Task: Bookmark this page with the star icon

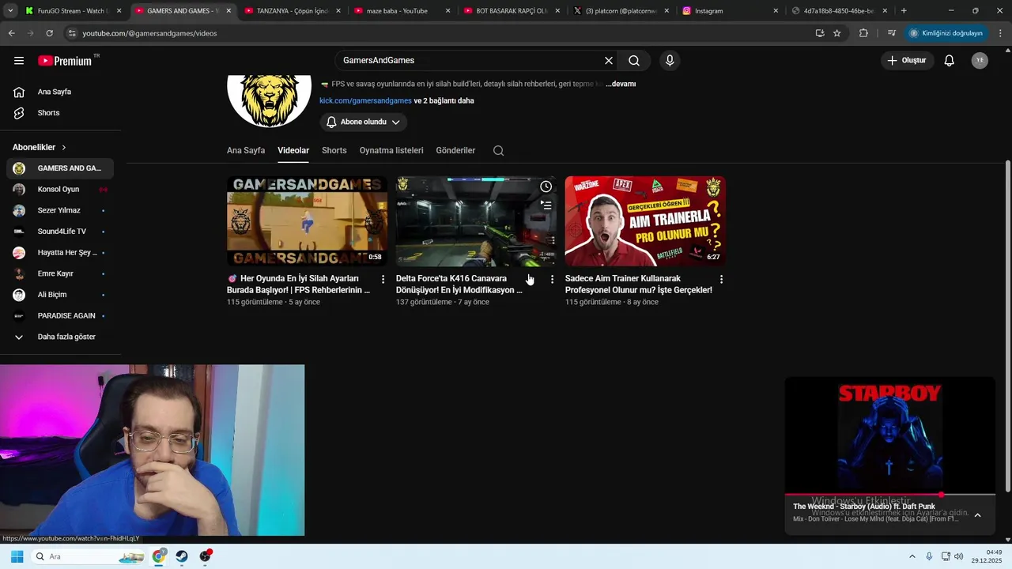Action: point(836,33)
